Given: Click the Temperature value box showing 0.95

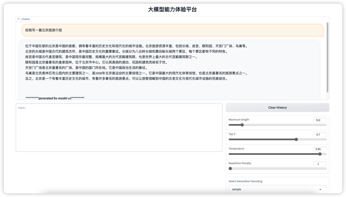Looking at the screenshot, I should point(319,149).
